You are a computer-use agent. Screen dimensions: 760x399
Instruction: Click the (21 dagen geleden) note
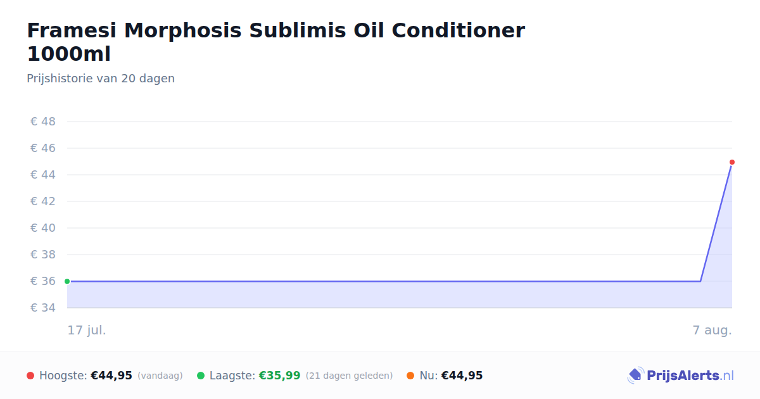point(349,376)
